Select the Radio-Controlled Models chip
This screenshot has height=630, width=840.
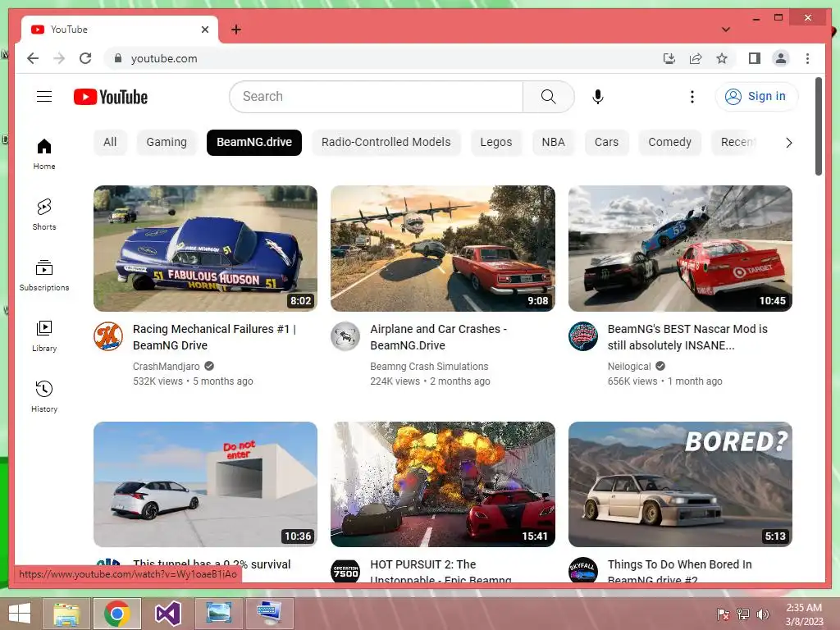[x=386, y=142]
